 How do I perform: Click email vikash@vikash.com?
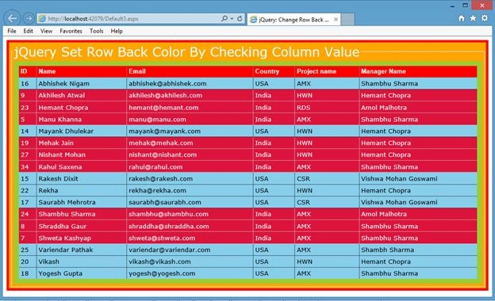click(x=159, y=262)
